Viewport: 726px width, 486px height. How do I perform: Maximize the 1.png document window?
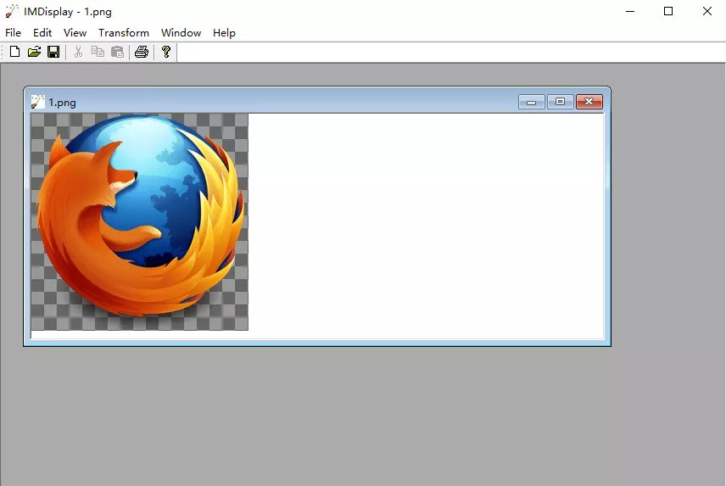(560, 102)
